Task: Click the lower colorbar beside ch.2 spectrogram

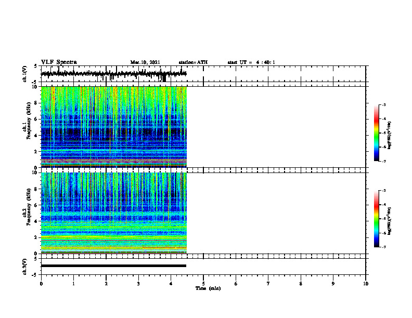Action: (x=376, y=219)
